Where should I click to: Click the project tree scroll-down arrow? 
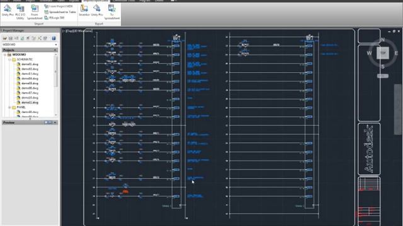[x=56, y=114]
